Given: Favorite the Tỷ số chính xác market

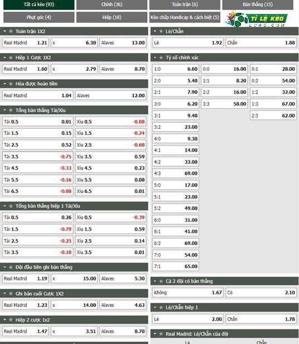Looking at the screenshot, I should pos(161,57).
